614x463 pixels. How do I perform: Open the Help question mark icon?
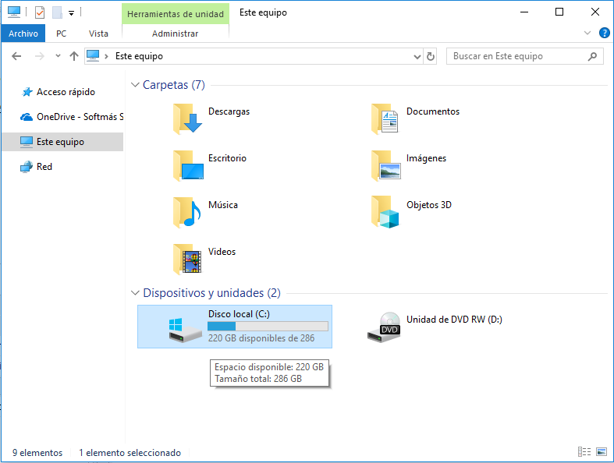(x=604, y=34)
